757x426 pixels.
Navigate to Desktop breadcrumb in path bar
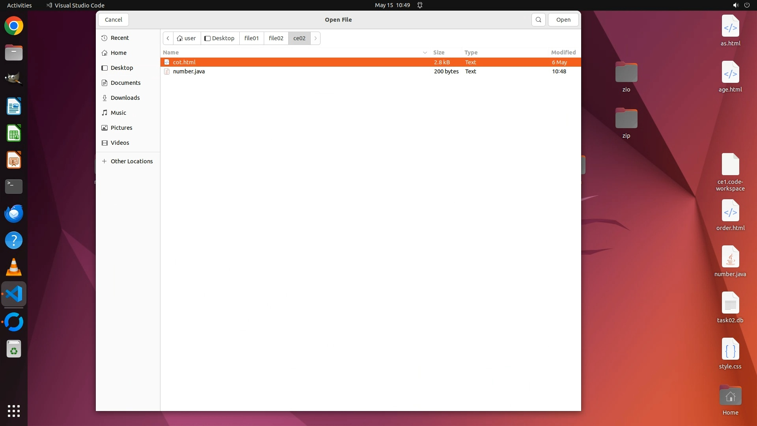click(x=220, y=38)
